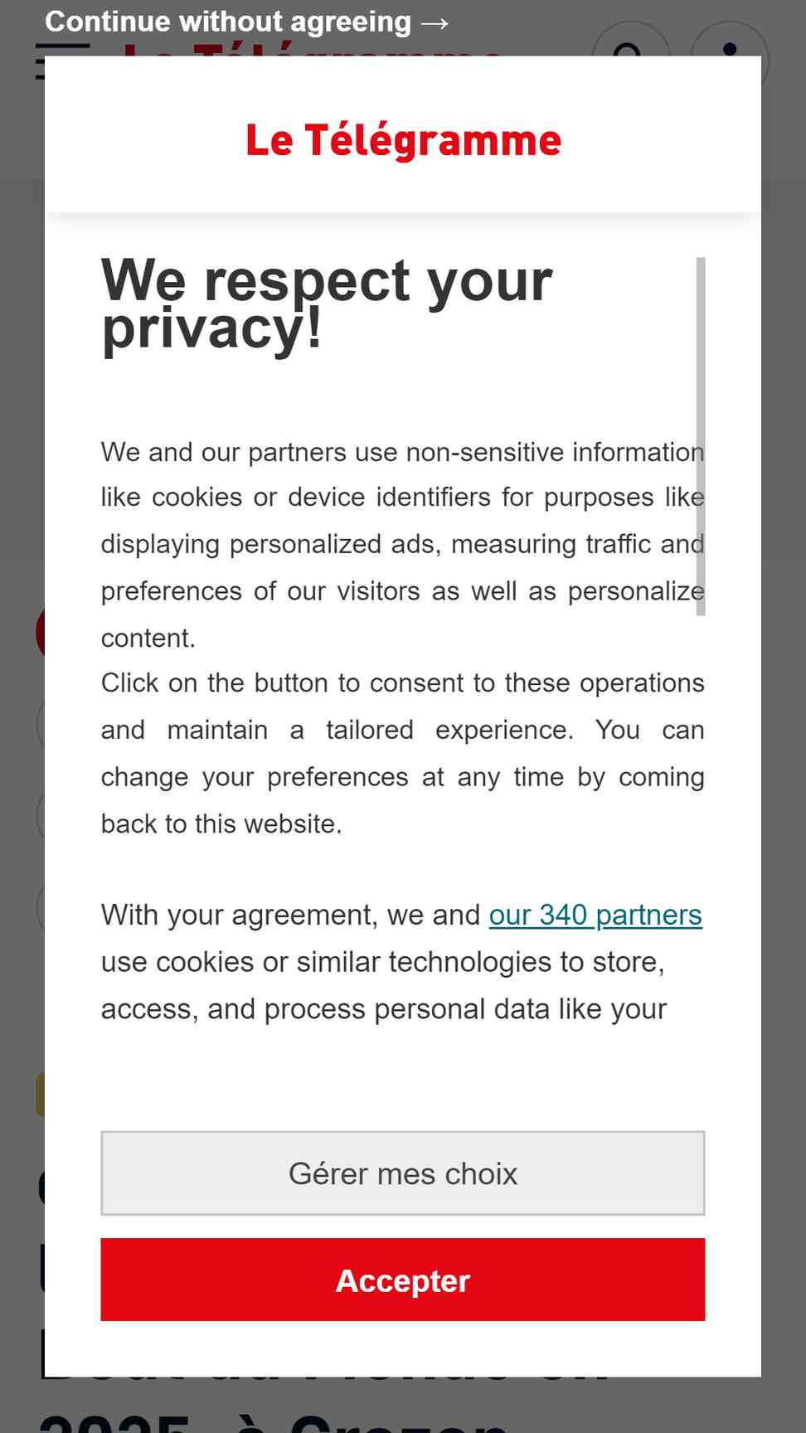
Task: Accept cookies with the Accepter button
Action: pos(403,1280)
